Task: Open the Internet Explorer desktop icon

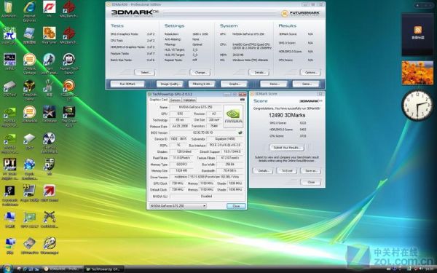Action: (29, 10)
